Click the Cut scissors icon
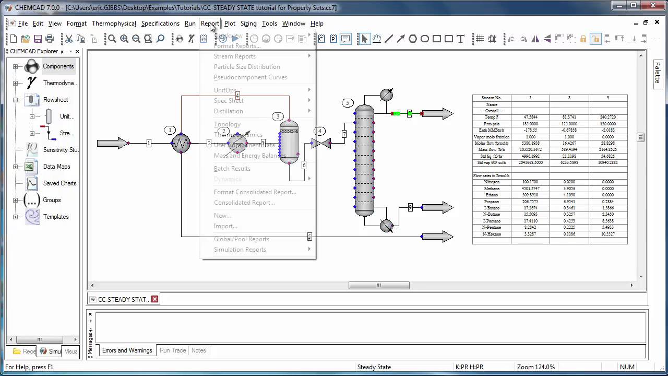Viewport: 668px width, 376px height. 68,39
